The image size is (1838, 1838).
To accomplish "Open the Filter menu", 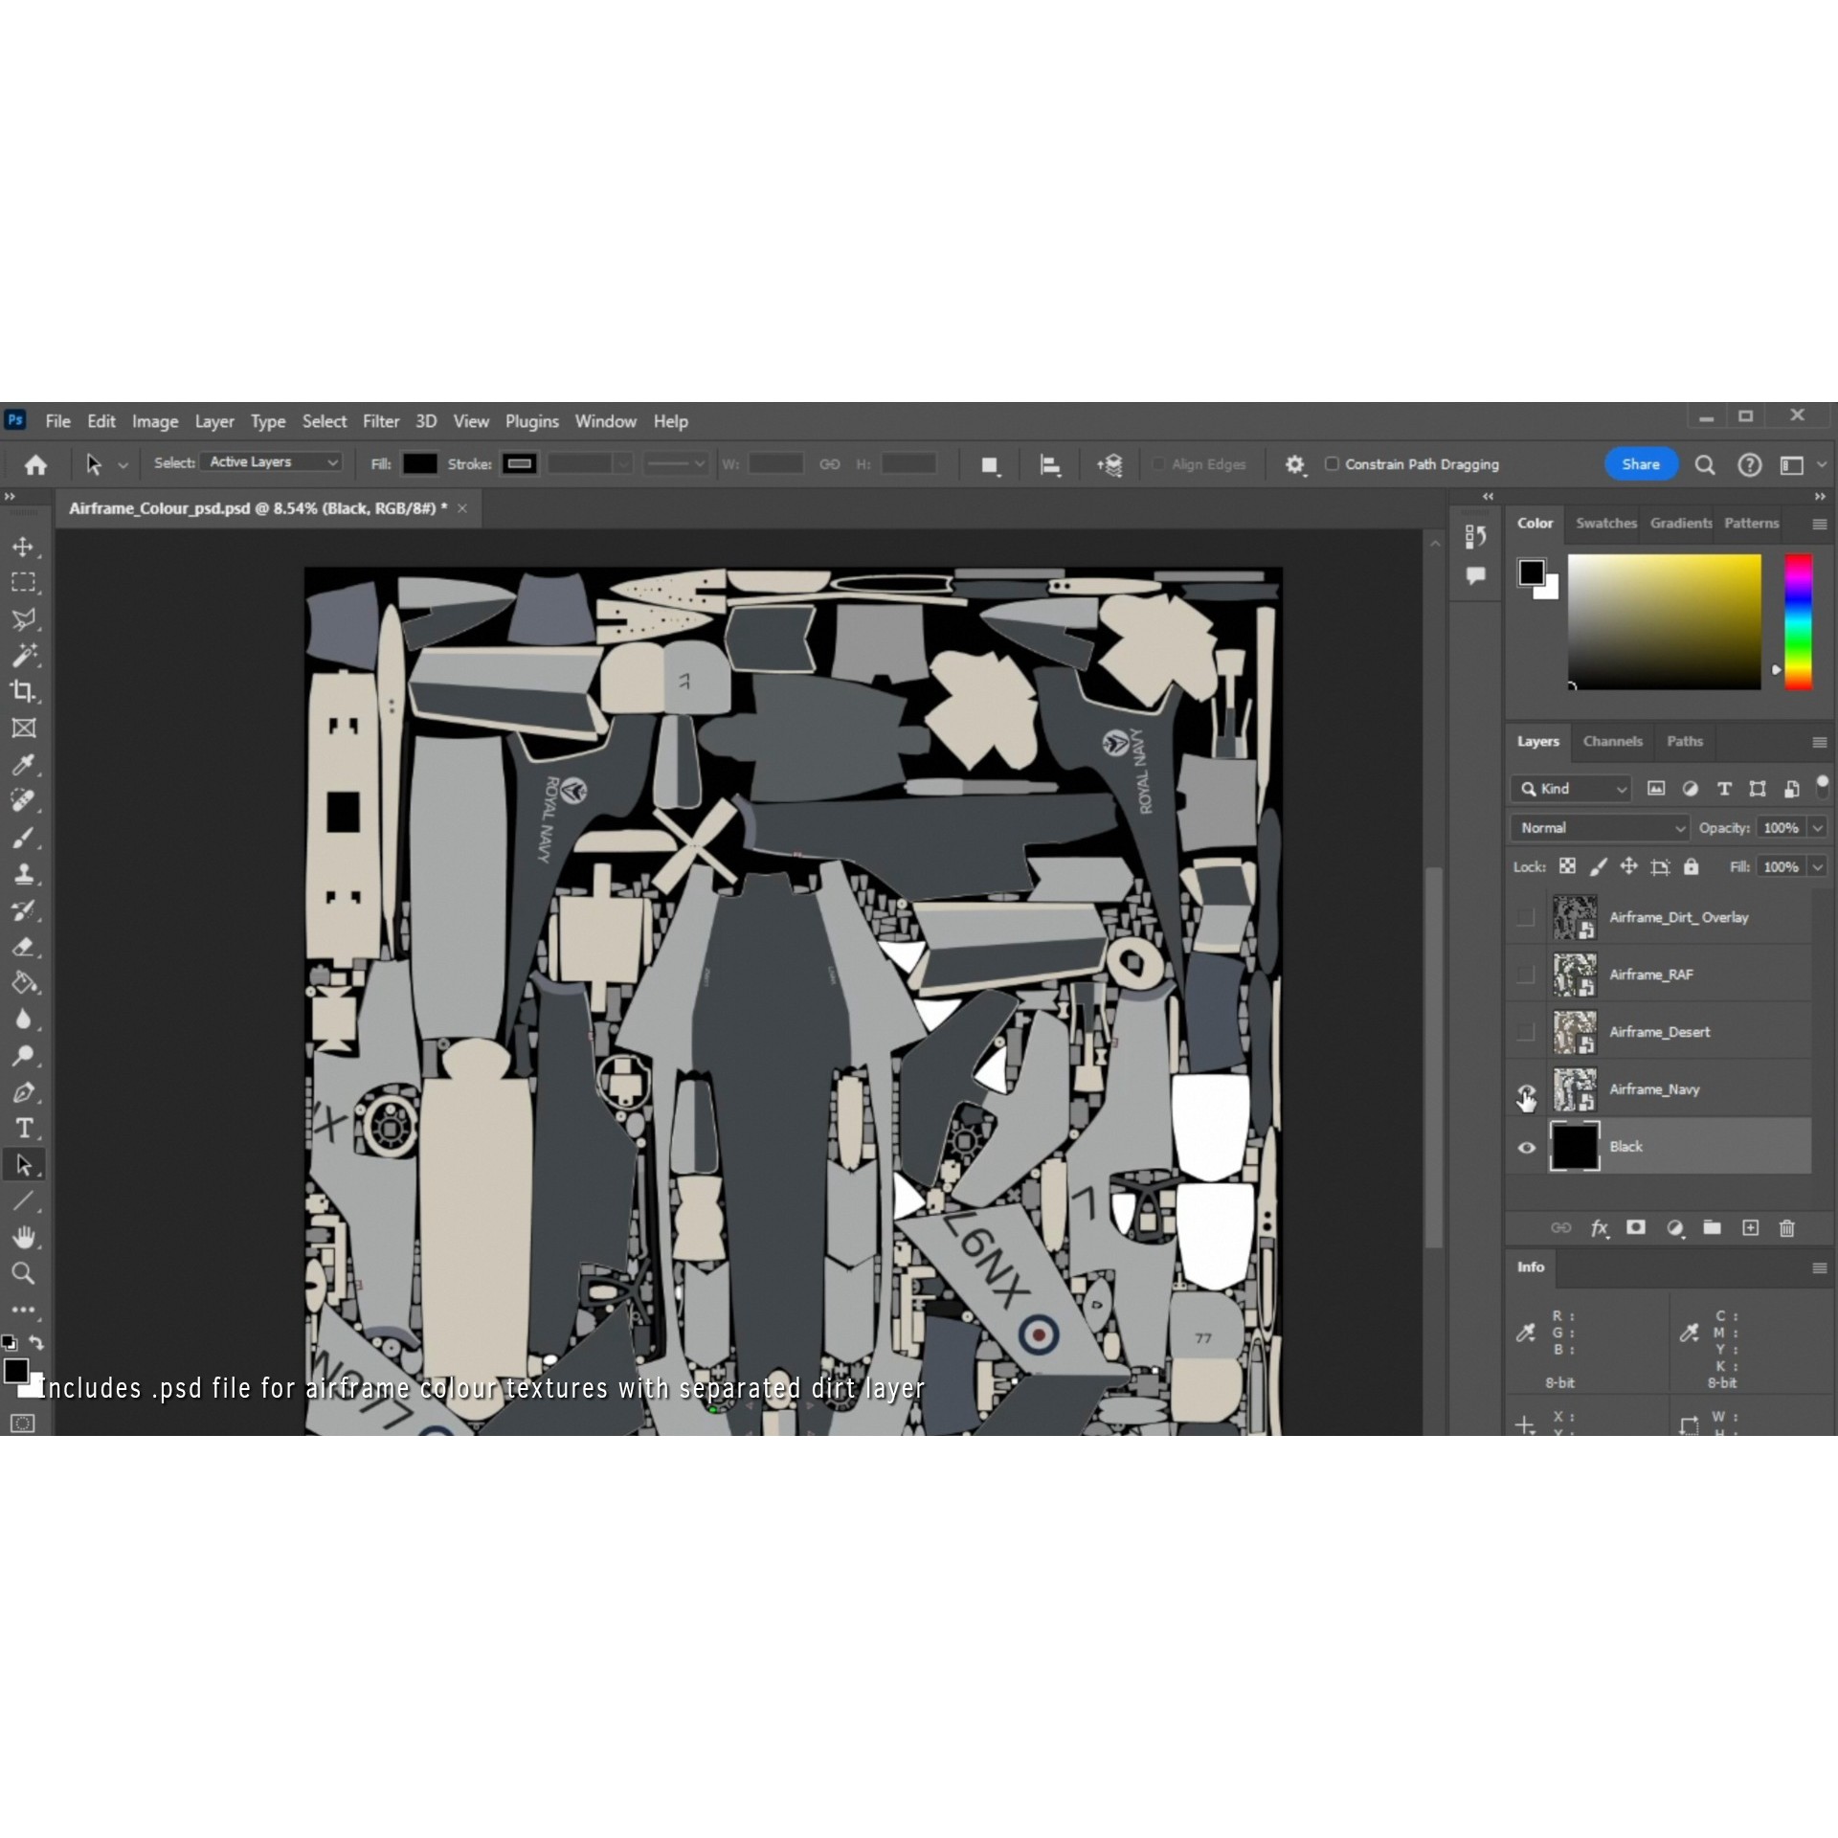I will (x=380, y=421).
